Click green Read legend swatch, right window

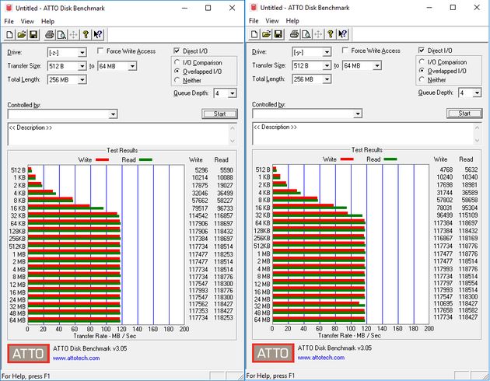click(x=390, y=159)
